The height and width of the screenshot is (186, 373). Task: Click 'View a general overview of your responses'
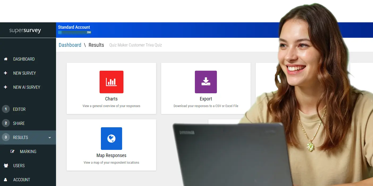[111, 106]
